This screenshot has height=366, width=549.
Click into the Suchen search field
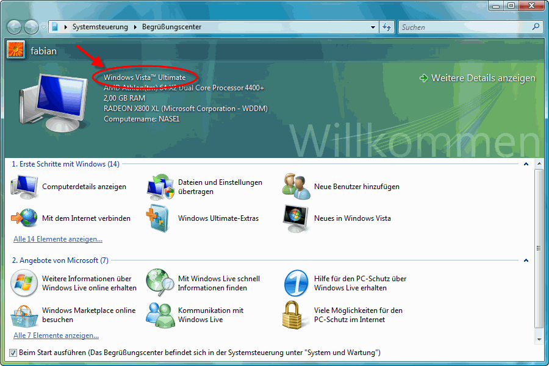pos(464,27)
